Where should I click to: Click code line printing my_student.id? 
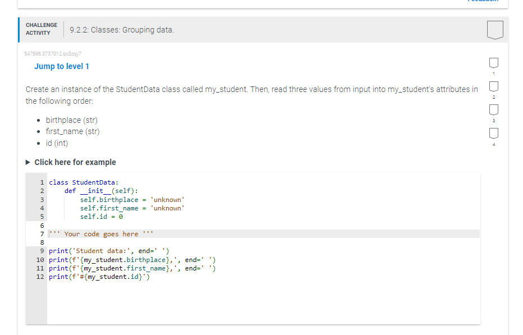point(99,277)
